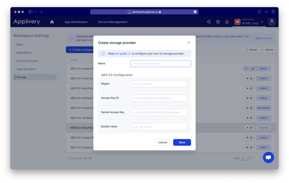This screenshot has width=289, height=183.
Task: Click the Create storage provider button behind dialog
Action: tap(80, 50)
